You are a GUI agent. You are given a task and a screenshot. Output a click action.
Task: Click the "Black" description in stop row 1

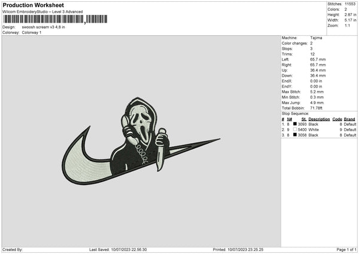313,124
